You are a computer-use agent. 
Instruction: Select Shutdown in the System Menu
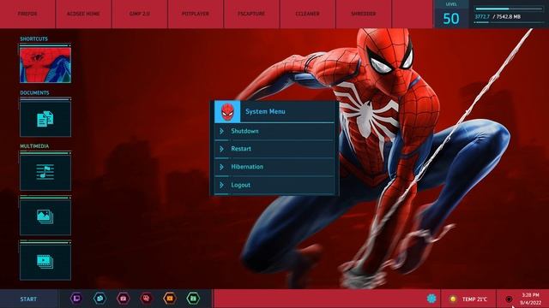[x=274, y=131]
